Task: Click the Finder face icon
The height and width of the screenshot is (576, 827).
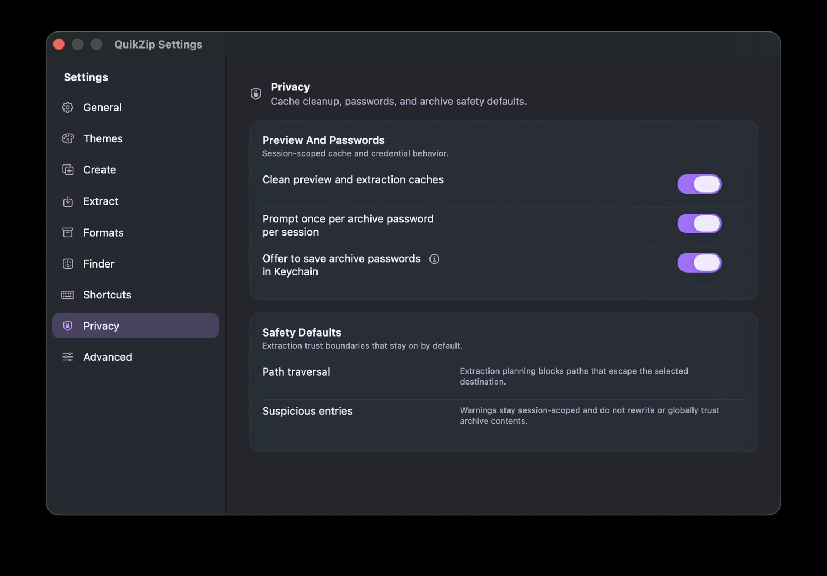Action: pyautogui.click(x=68, y=264)
